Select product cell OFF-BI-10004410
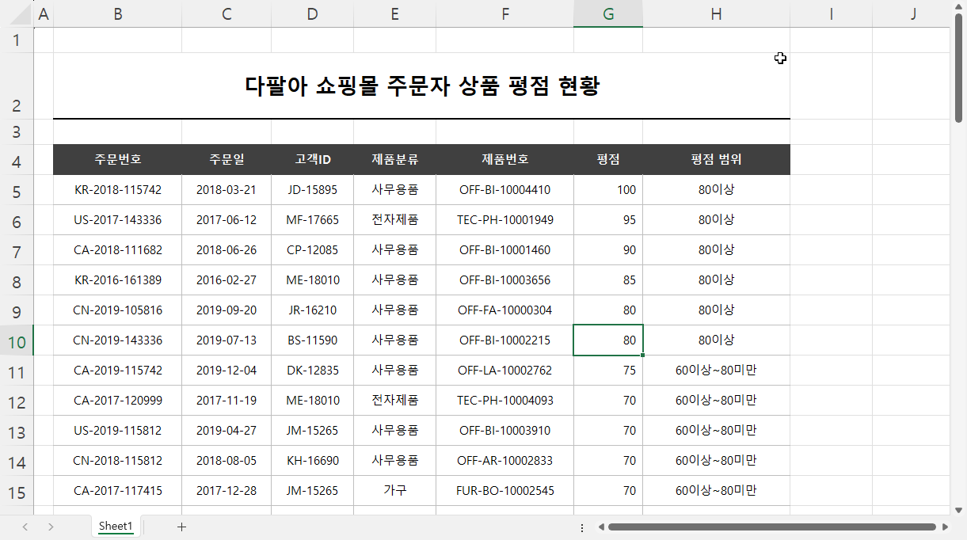 (x=505, y=190)
